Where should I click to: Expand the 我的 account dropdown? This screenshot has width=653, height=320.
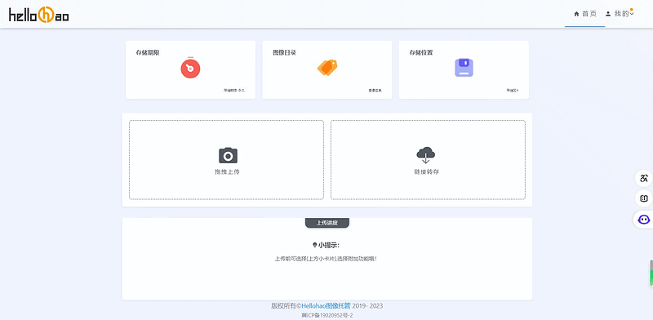pyautogui.click(x=620, y=14)
